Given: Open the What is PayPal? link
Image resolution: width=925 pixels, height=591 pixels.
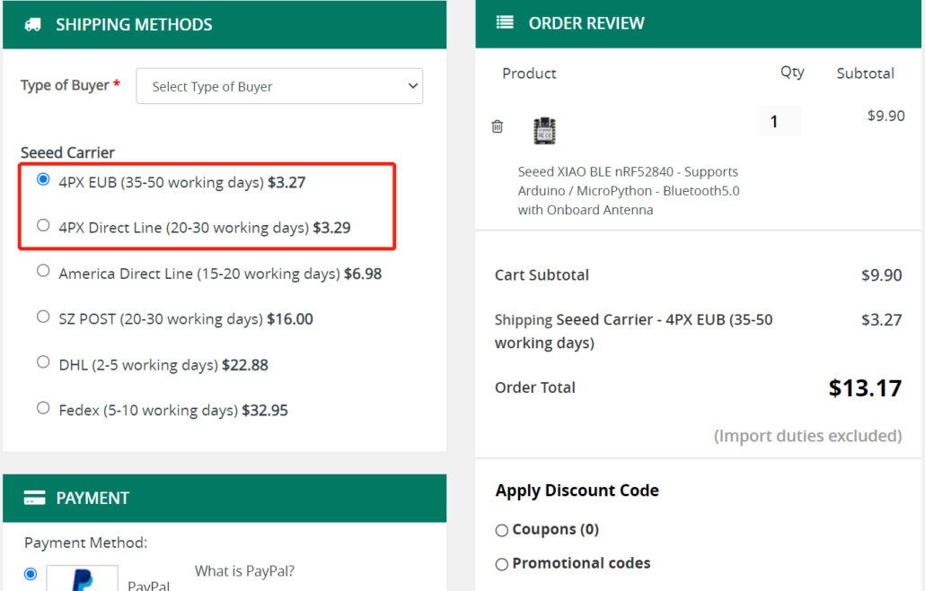Looking at the screenshot, I should pyautogui.click(x=244, y=571).
